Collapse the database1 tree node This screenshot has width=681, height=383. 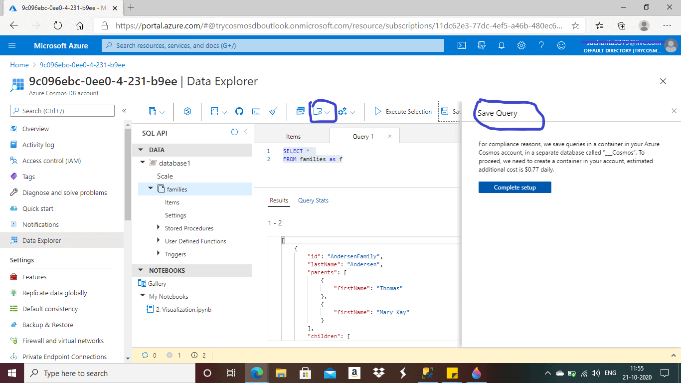click(143, 163)
